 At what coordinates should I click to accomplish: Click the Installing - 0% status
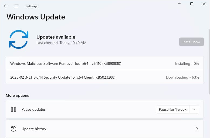[187, 63]
